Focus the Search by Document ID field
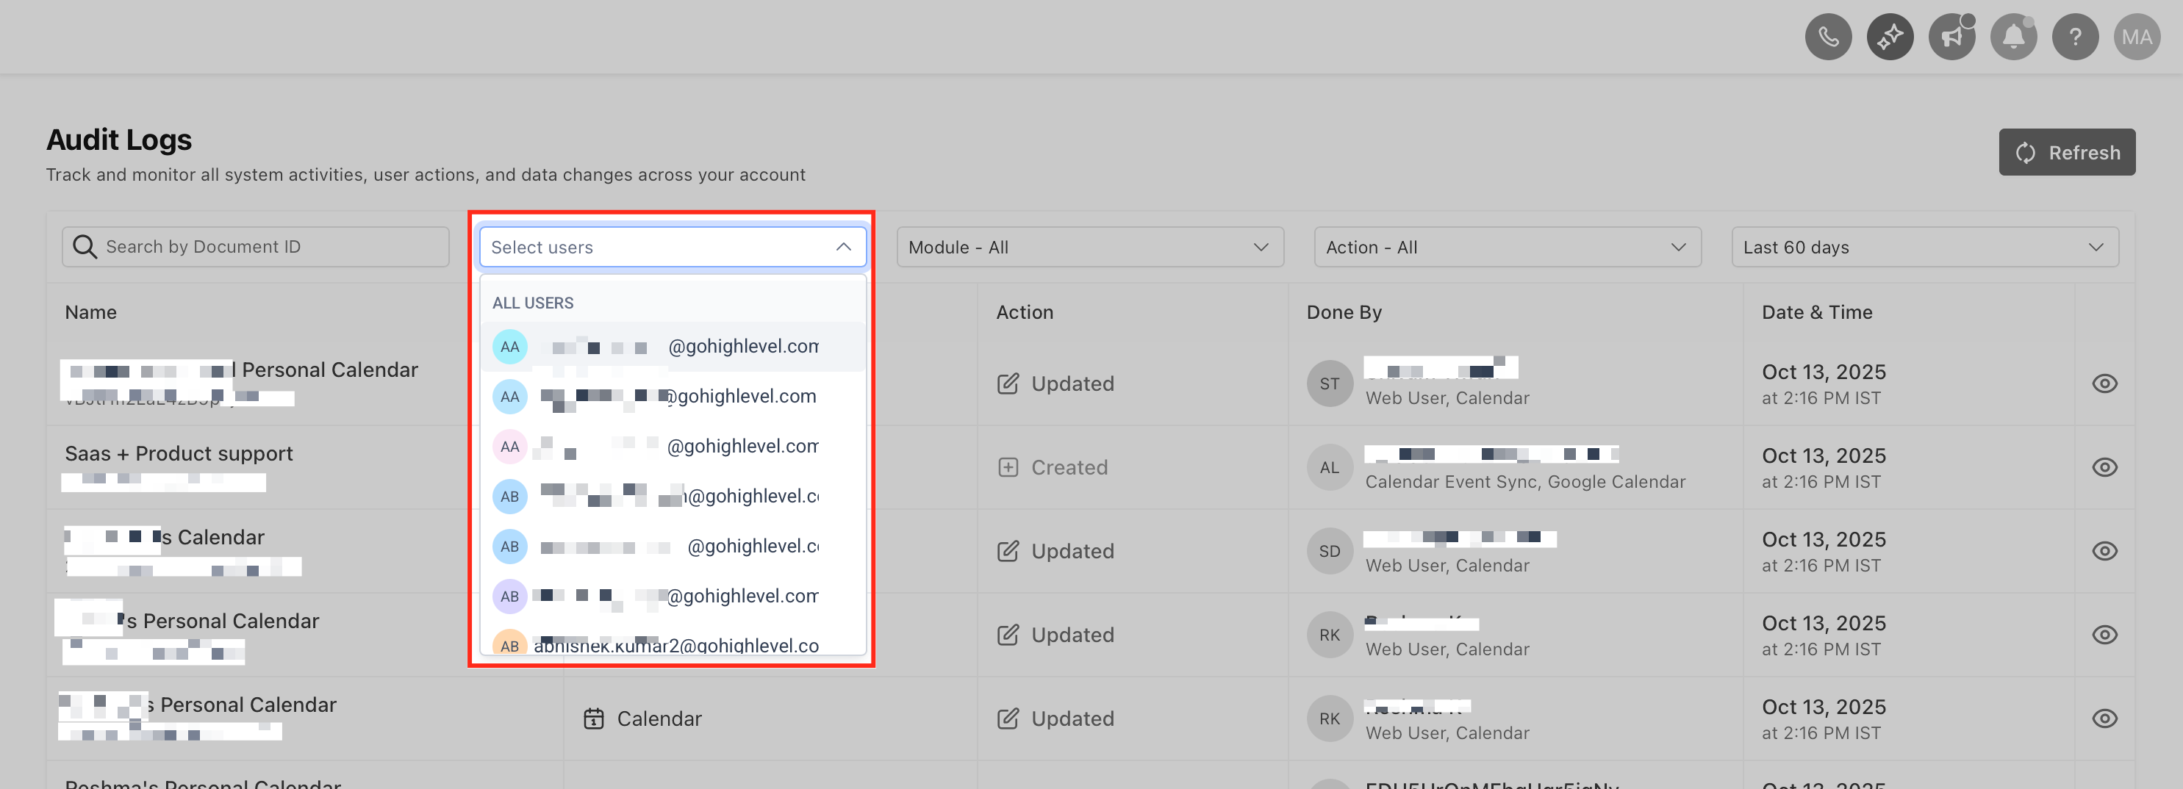 [255, 246]
